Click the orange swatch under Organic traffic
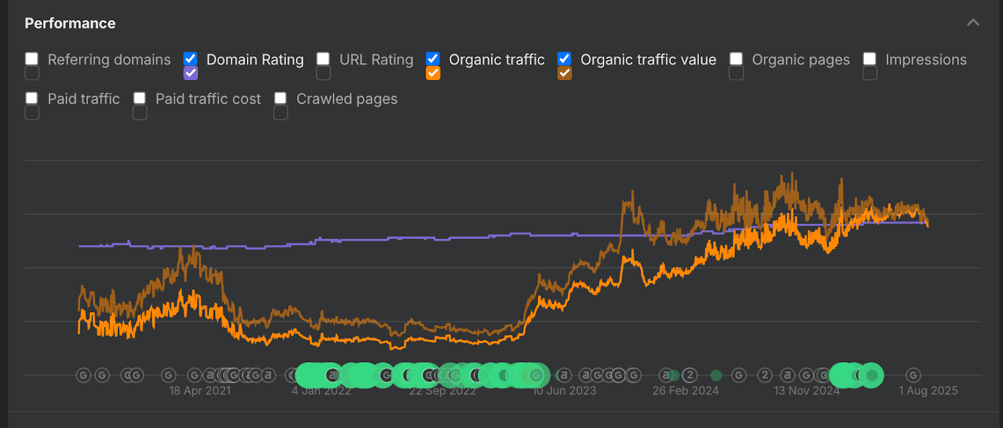Image resolution: width=1003 pixels, height=428 pixels. click(433, 73)
